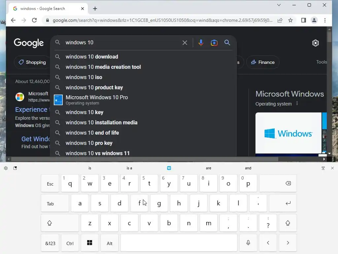Select suggestion windows 10 media creation tool
This screenshot has height=254, width=338.
point(143,67)
